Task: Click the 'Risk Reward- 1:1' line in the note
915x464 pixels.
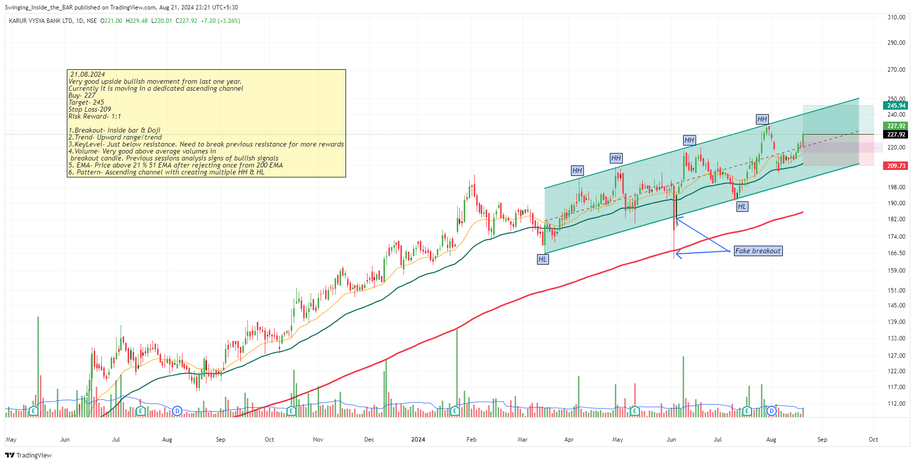Action: (95, 116)
